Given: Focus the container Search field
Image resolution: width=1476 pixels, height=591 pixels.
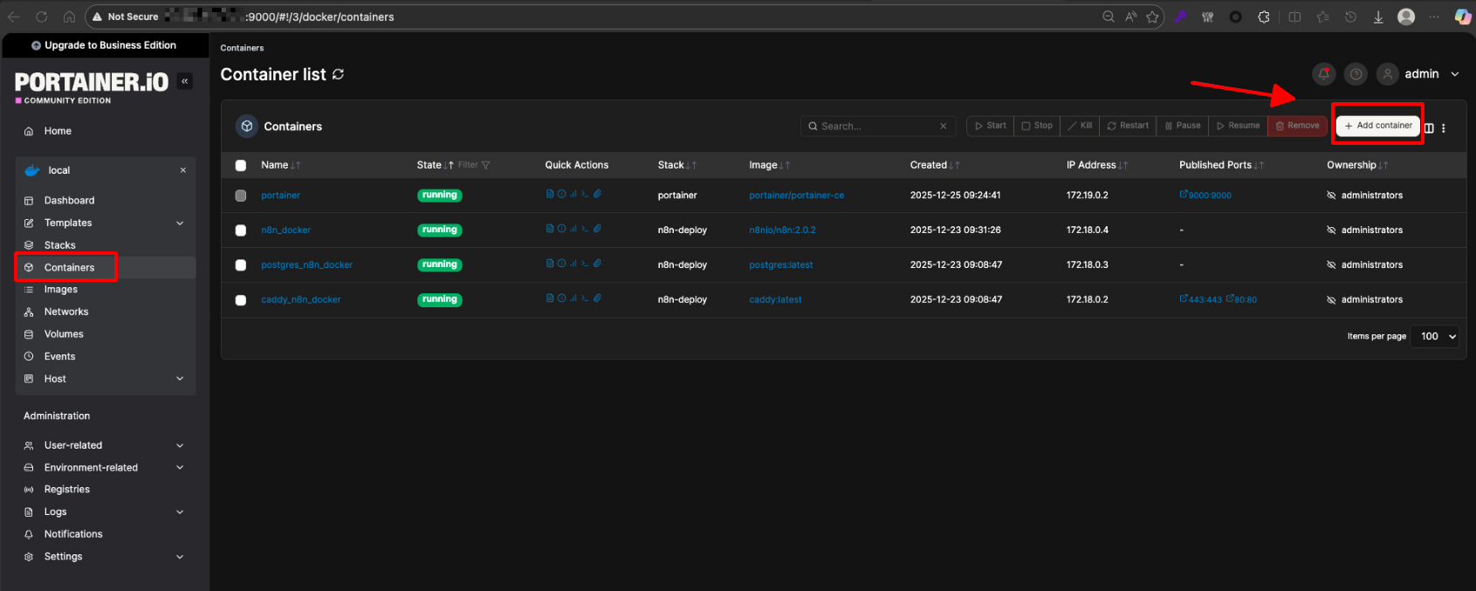Looking at the screenshot, I should pyautogui.click(x=877, y=126).
